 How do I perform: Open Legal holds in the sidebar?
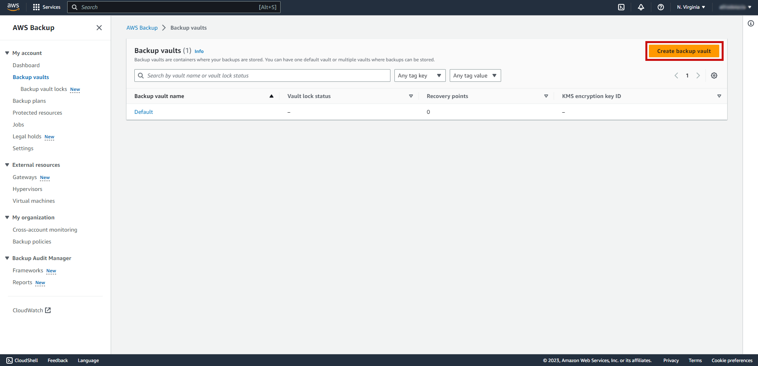tap(27, 136)
